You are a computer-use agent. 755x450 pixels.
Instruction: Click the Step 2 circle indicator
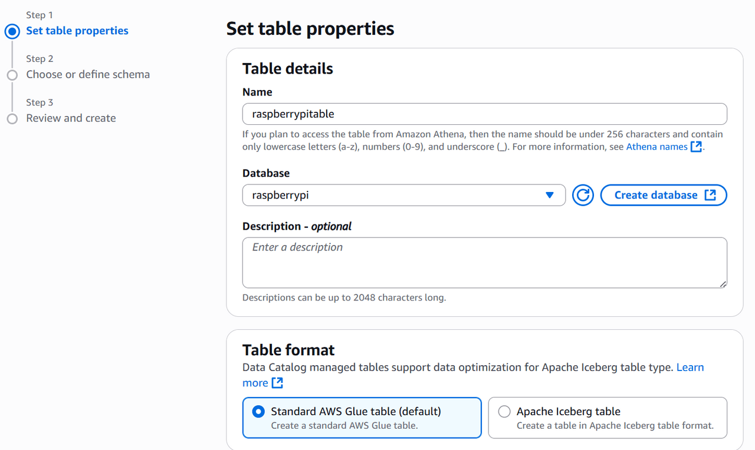tap(12, 75)
